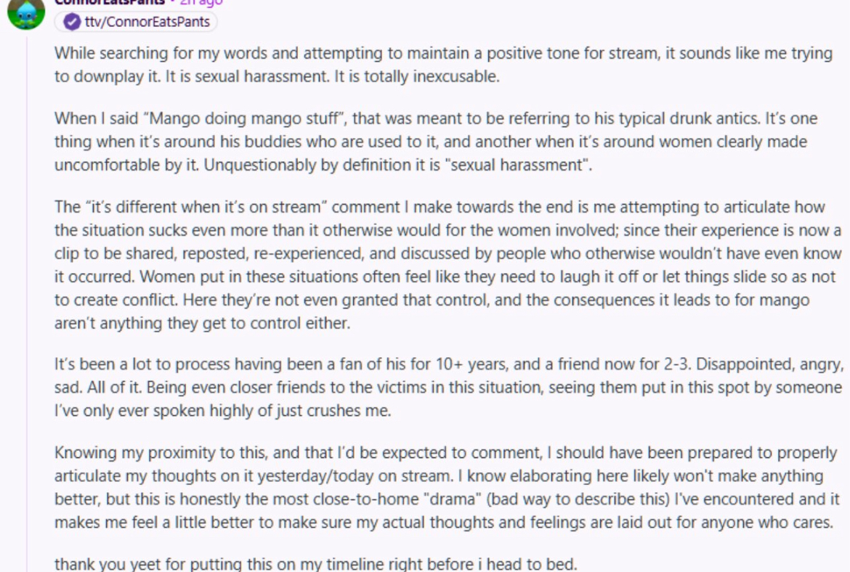Click the paragraph beginning 'The "it's different when it's on stream"'
Screen dimensions: 850x572
tap(448, 265)
